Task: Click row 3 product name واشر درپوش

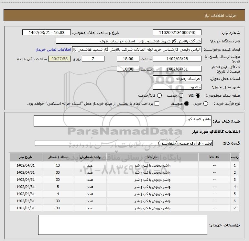Action: (x=152, y=180)
